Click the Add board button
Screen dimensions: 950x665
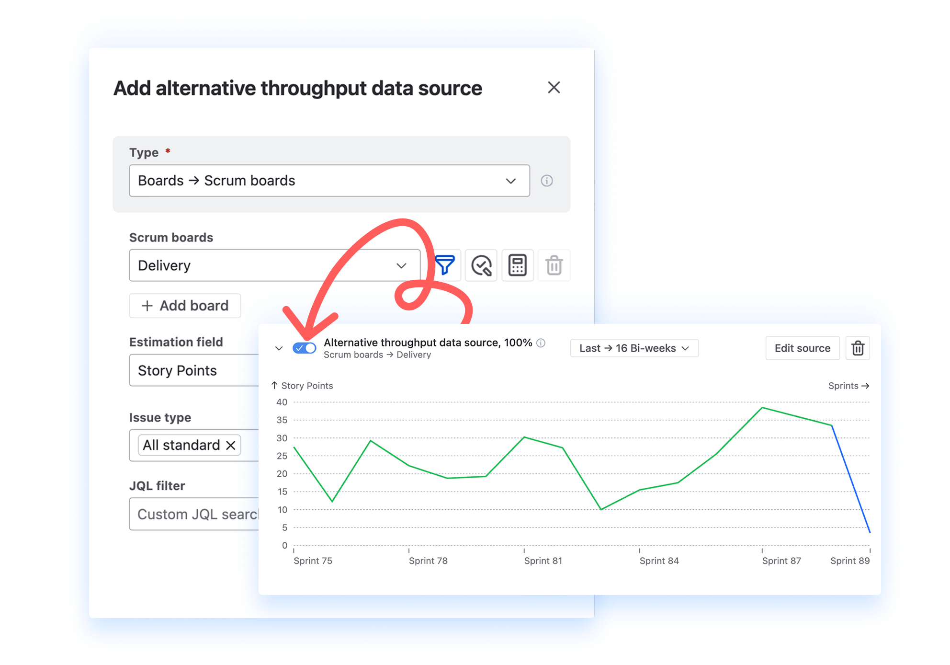185,306
